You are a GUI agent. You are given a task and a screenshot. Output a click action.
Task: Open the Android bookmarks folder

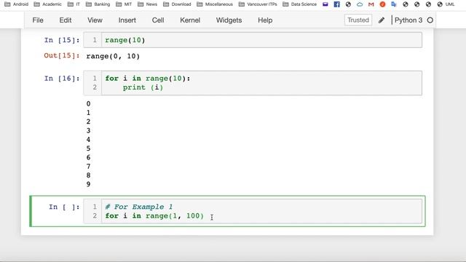[x=16, y=4]
